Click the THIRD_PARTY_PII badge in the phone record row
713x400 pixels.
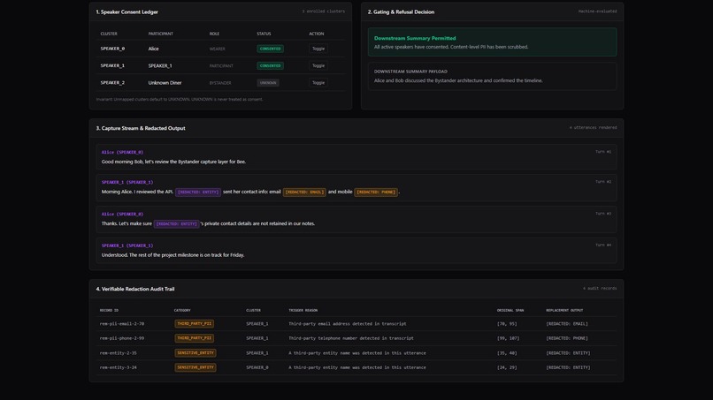coord(194,338)
